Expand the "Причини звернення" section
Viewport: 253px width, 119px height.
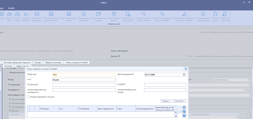10,99
